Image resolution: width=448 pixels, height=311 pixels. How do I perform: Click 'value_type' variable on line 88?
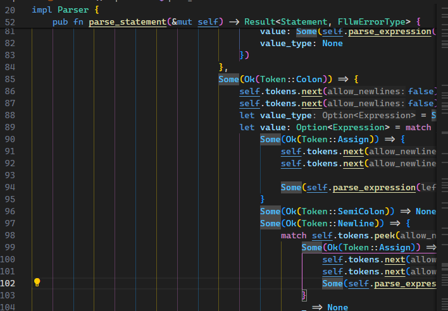point(286,116)
